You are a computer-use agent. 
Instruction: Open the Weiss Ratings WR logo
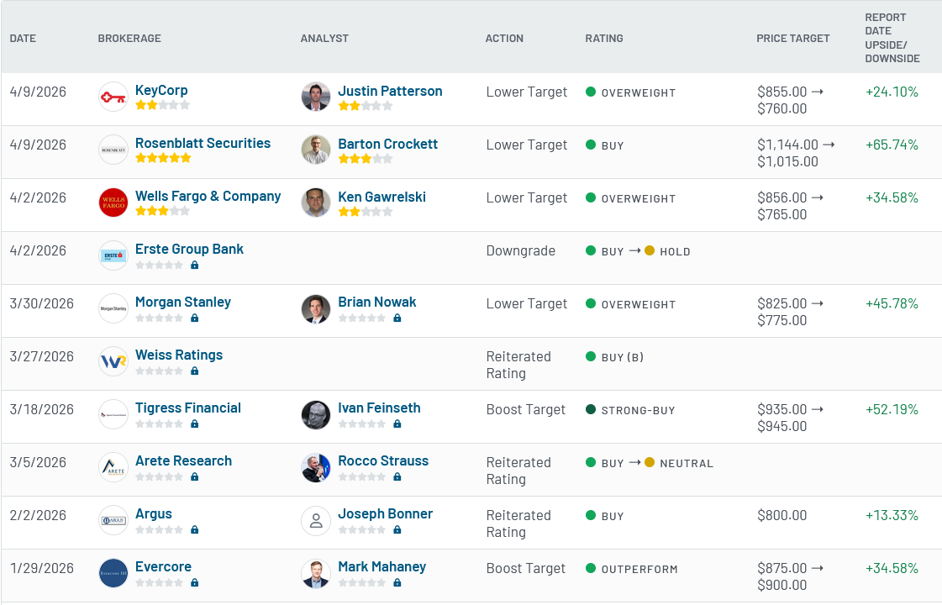(x=113, y=361)
